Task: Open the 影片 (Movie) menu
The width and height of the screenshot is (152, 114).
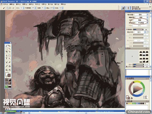Action: click(x=50, y=4)
